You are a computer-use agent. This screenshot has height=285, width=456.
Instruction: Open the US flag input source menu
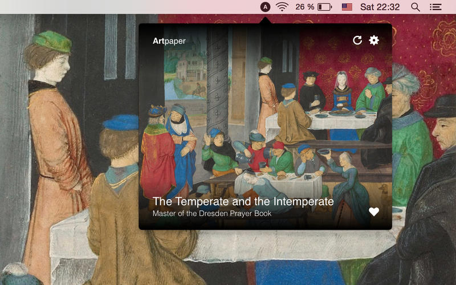pos(347,7)
